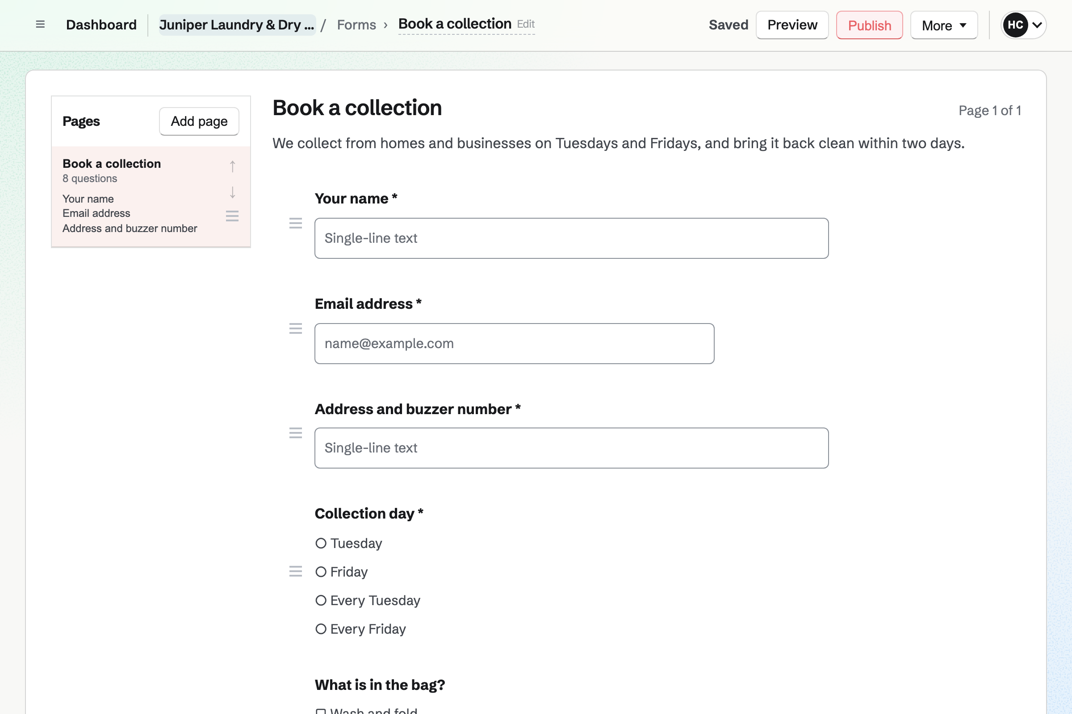
Task: Click the form description paragraph
Action: (619, 143)
